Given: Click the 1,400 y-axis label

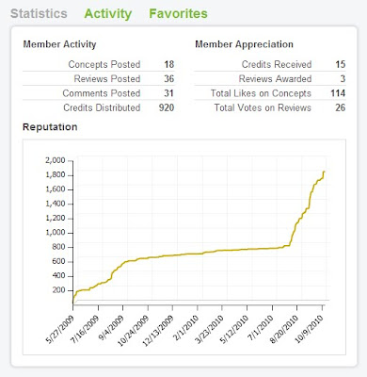Looking at the screenshot, I should (x=56, y=204).
